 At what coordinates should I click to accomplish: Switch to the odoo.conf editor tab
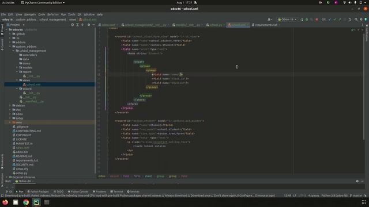108,25
